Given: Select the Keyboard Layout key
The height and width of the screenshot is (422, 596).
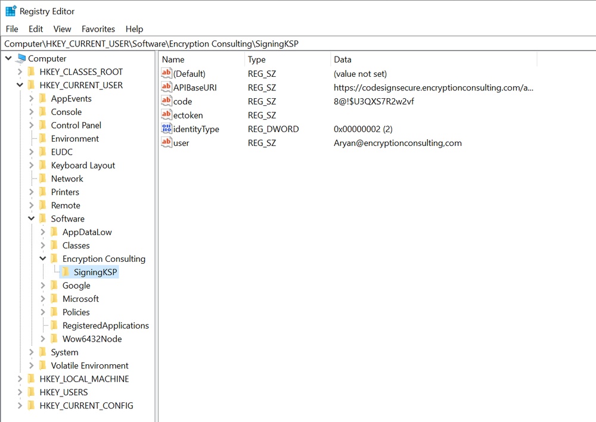Looking at the screenshot, I should coord(83,165).
